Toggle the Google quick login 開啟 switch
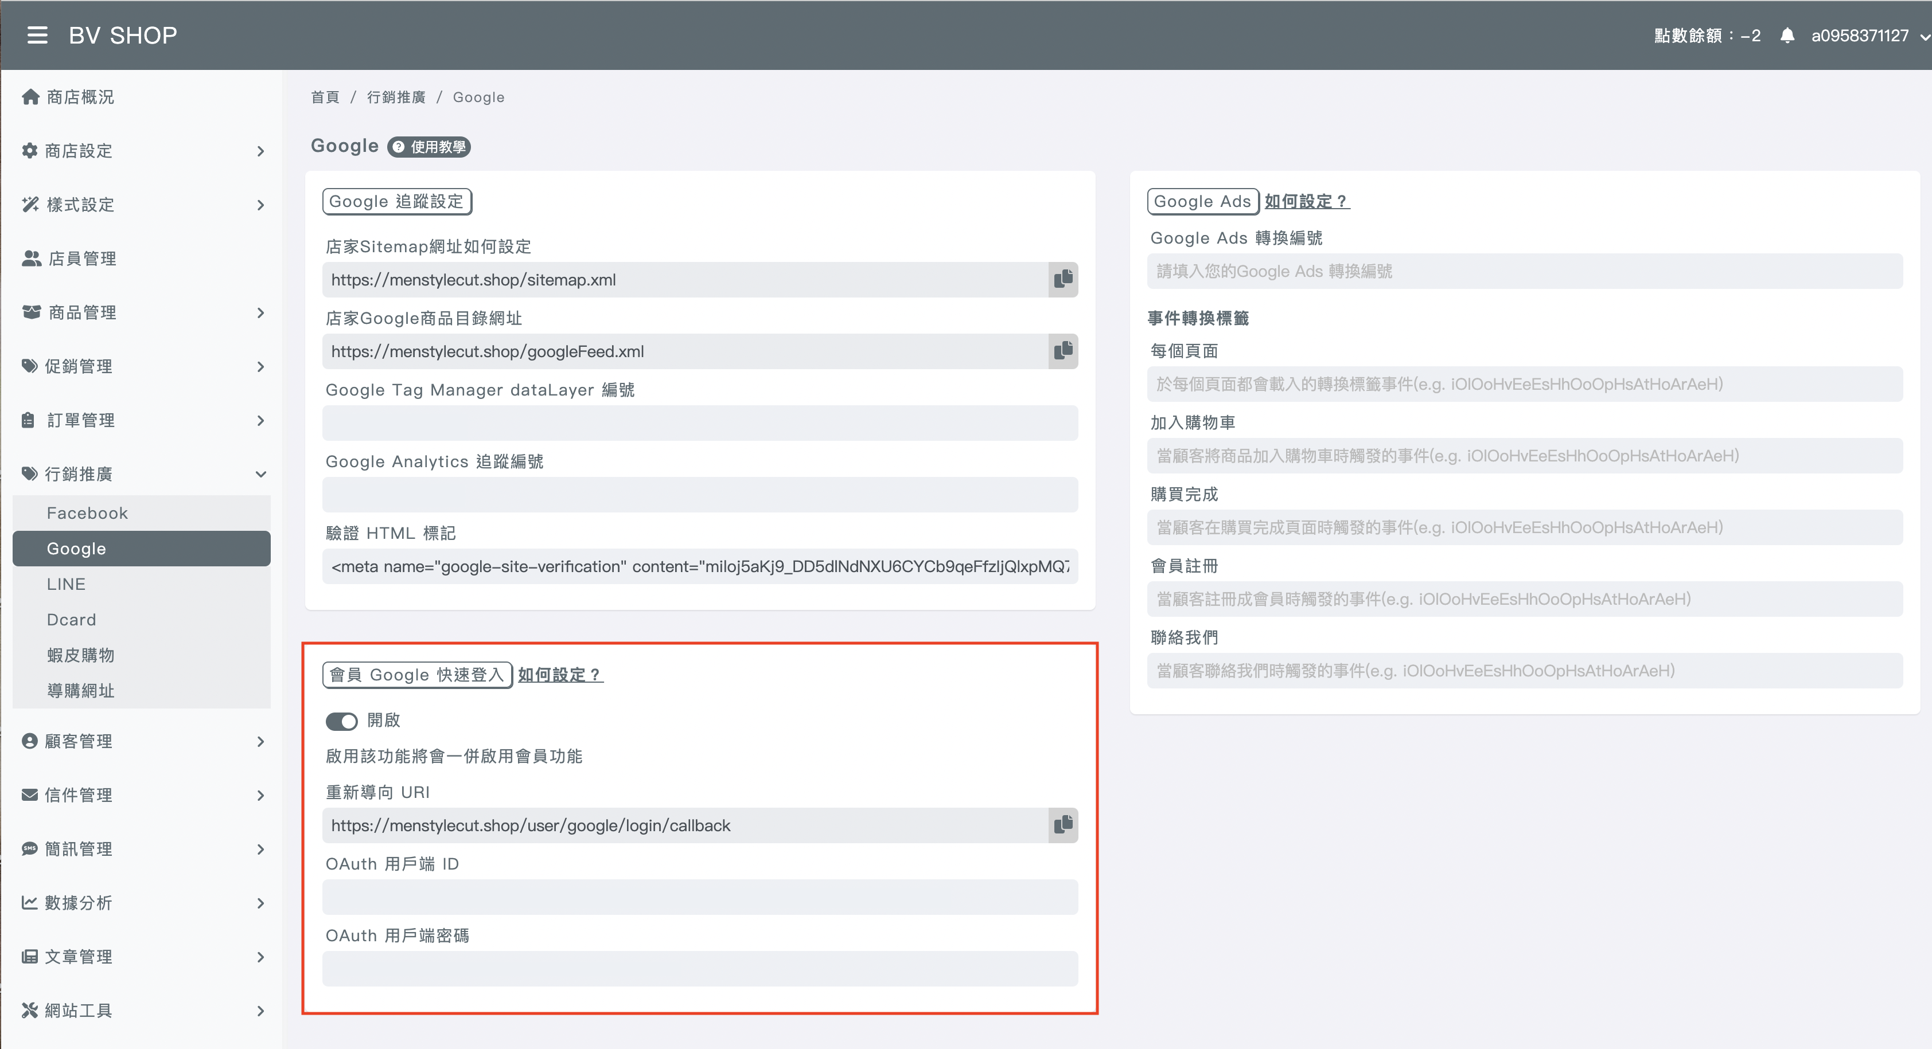The image size is (1932, 1049). [342, 721]
